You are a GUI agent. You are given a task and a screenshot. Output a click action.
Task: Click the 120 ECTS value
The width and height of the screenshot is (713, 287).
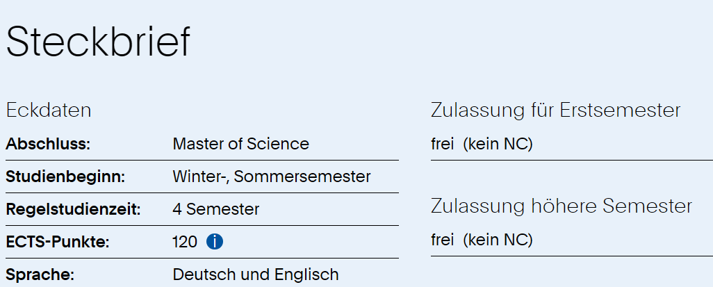[185, 242]
